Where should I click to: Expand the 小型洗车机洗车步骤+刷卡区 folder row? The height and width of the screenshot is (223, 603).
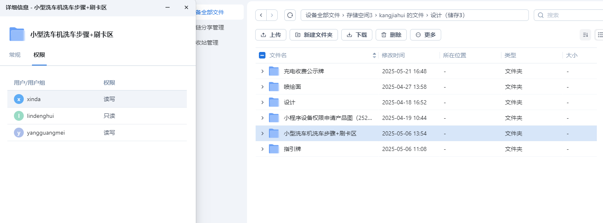(263, 133)
